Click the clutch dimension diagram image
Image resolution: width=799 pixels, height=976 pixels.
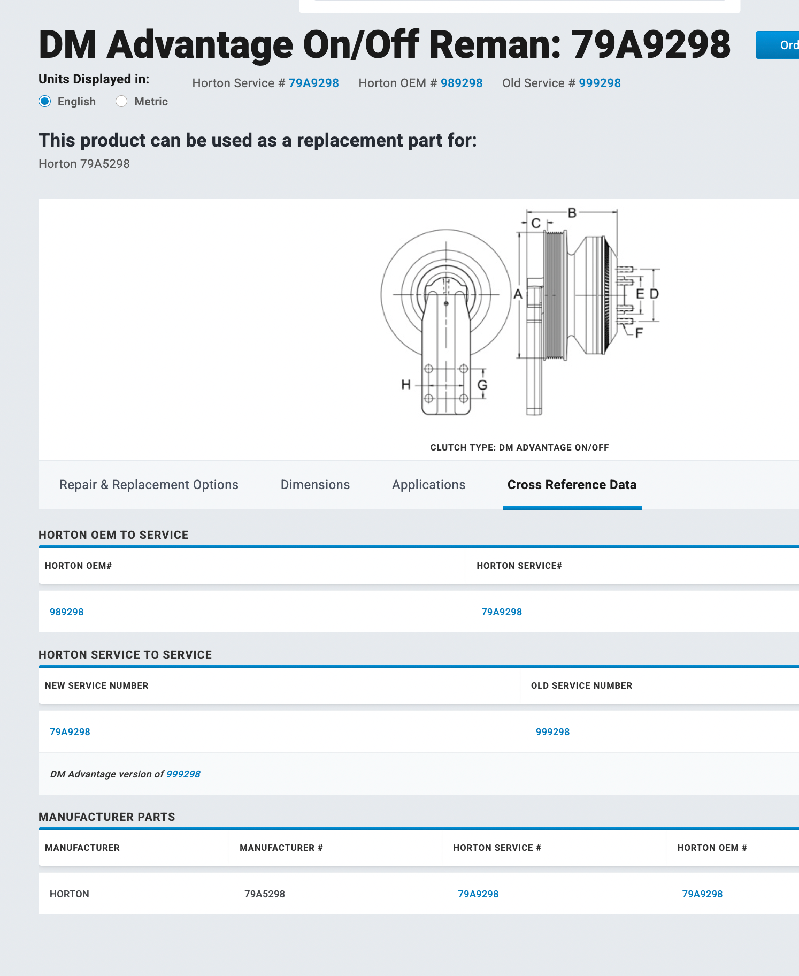(520, 312)
